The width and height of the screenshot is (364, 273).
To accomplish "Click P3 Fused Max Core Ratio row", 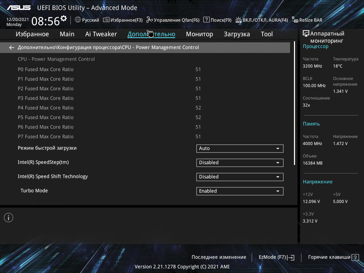I will [145, 98].
